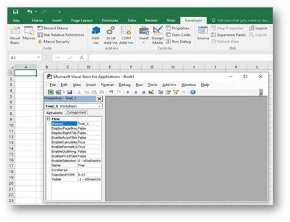Viewport: 290px width, 222px height.
Task: Open VBA editor Debug menu
Action: pyautogui.click(x=124, y=85)
